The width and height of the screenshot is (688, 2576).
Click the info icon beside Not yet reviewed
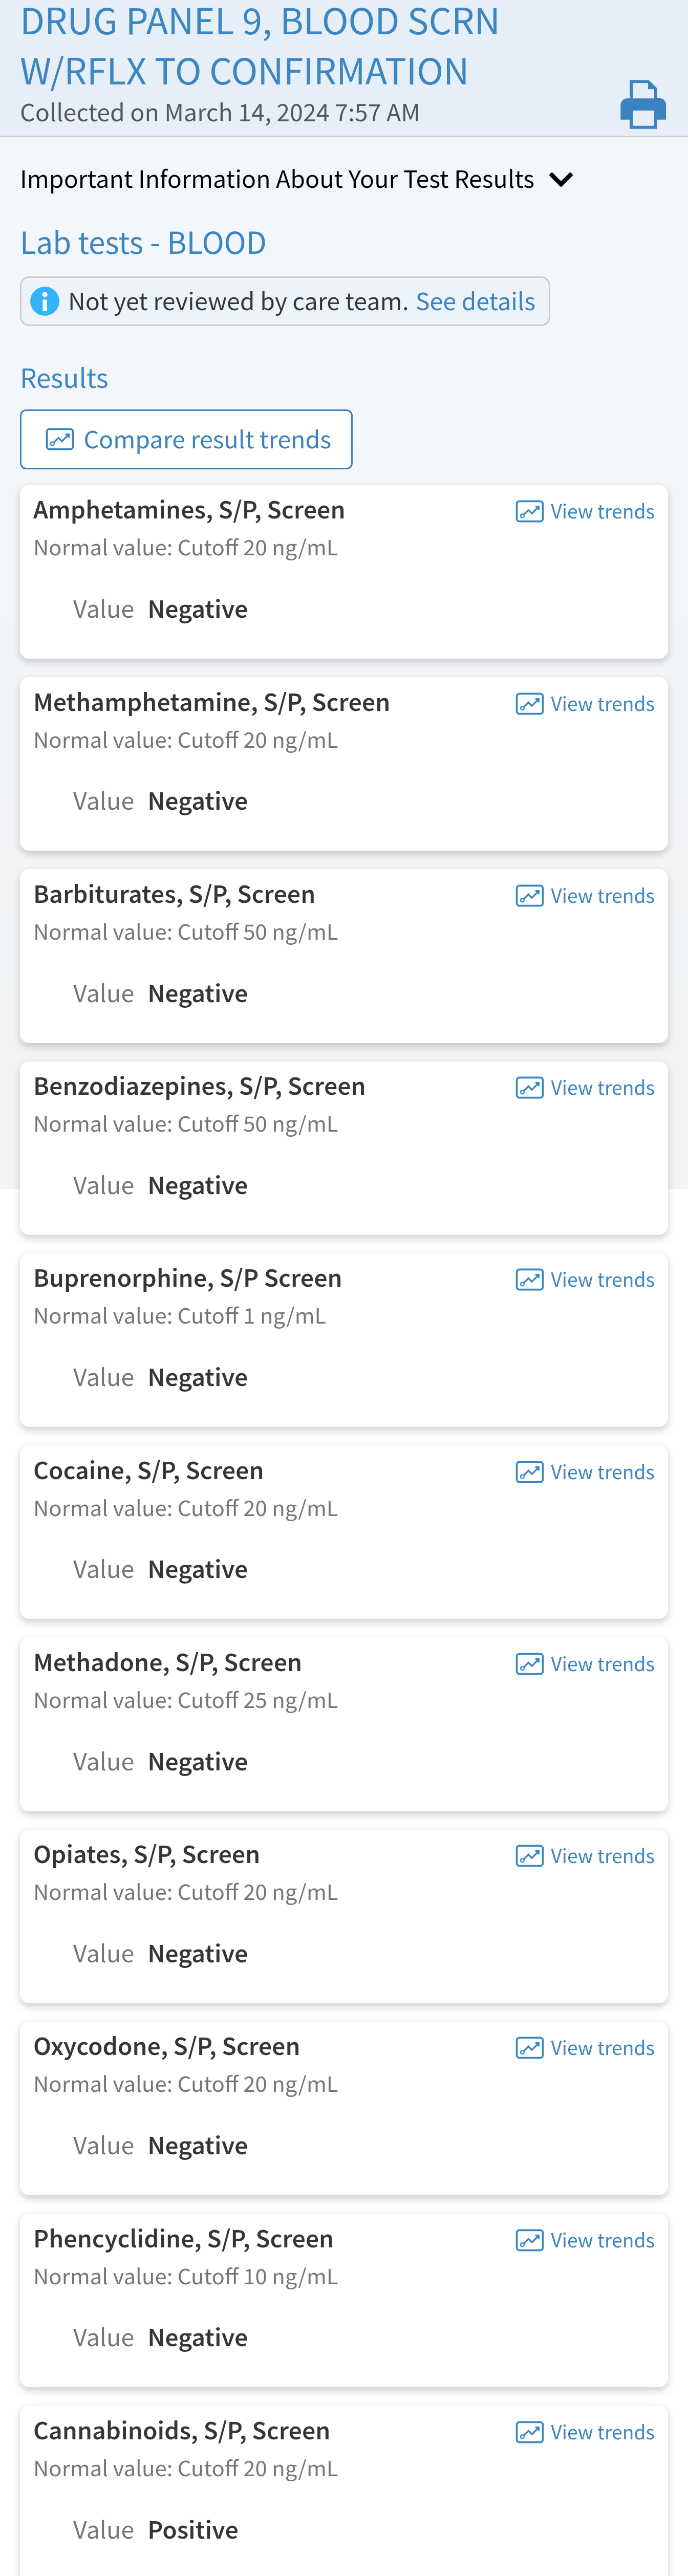(x=45, y=301)
